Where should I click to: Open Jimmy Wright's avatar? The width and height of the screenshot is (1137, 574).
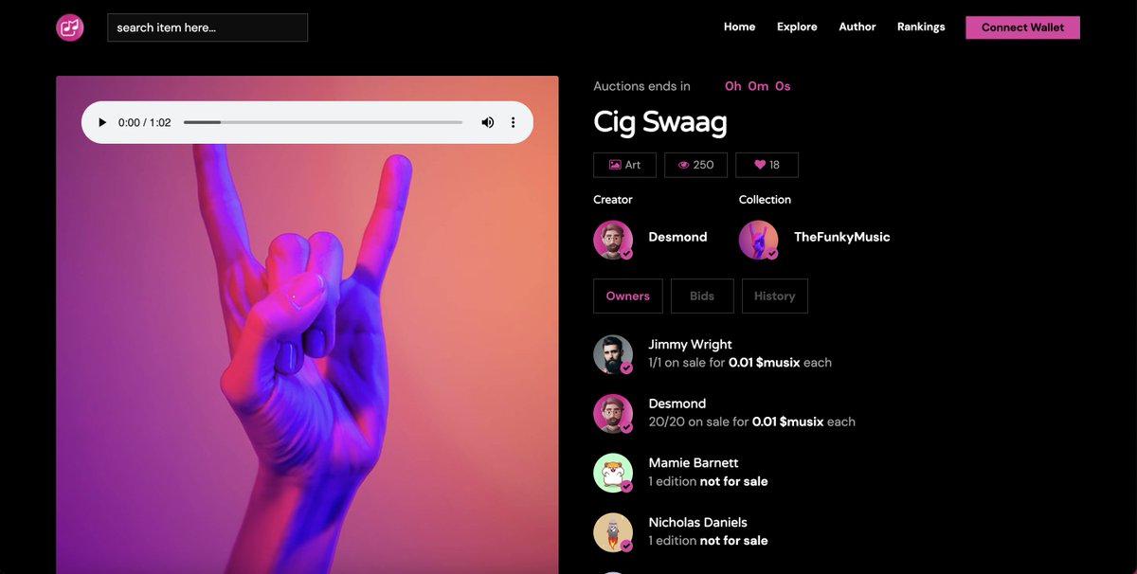613,354
